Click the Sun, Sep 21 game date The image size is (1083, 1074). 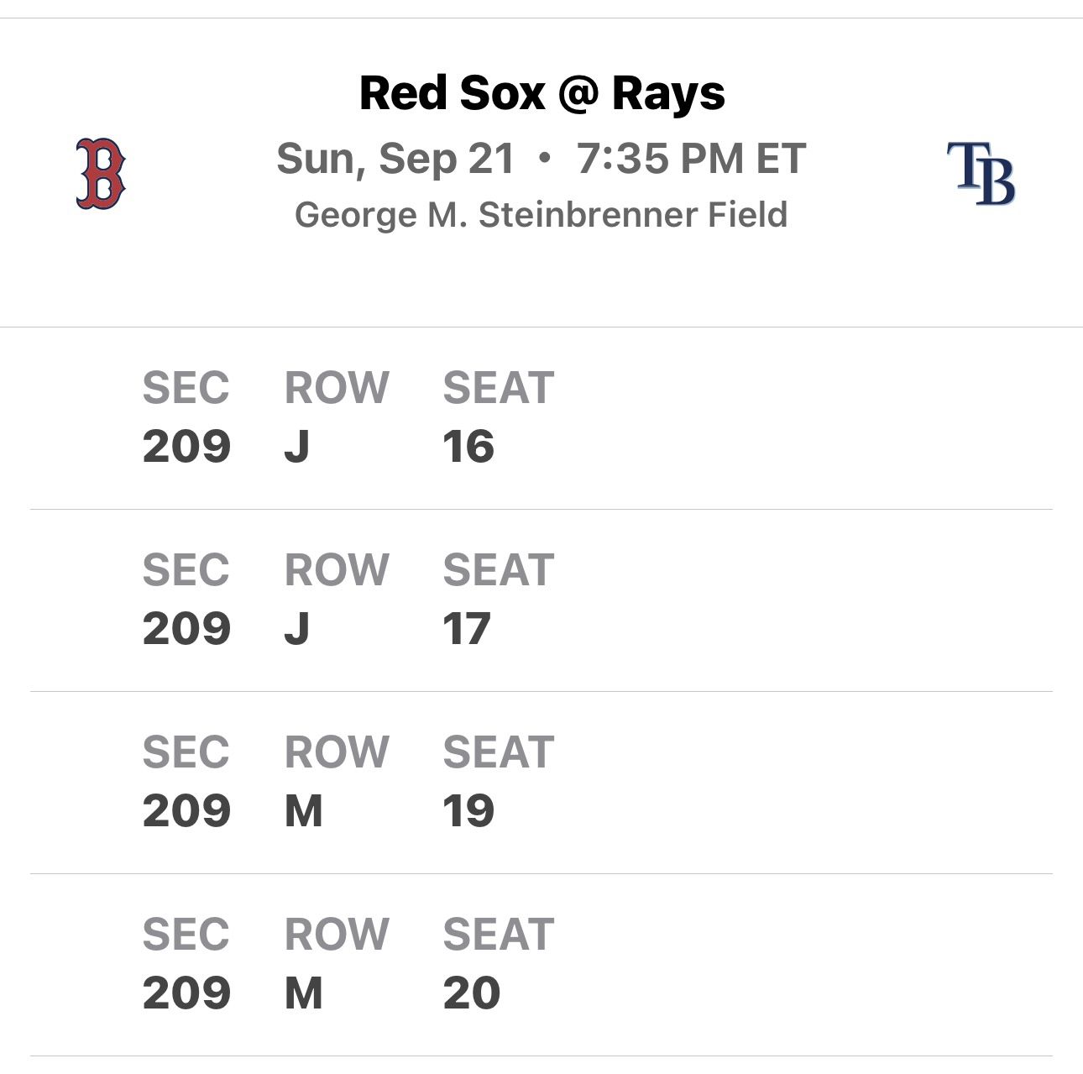395,159
